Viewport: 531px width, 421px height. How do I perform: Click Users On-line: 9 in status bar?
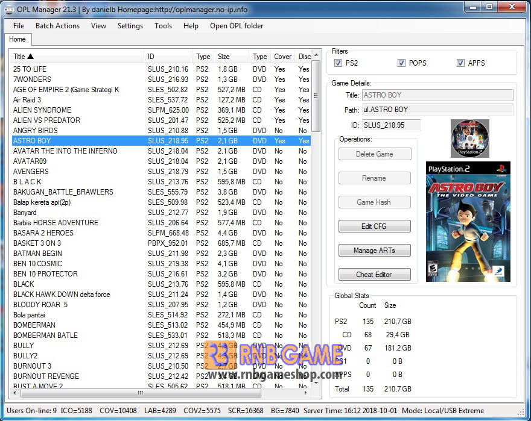31,411
